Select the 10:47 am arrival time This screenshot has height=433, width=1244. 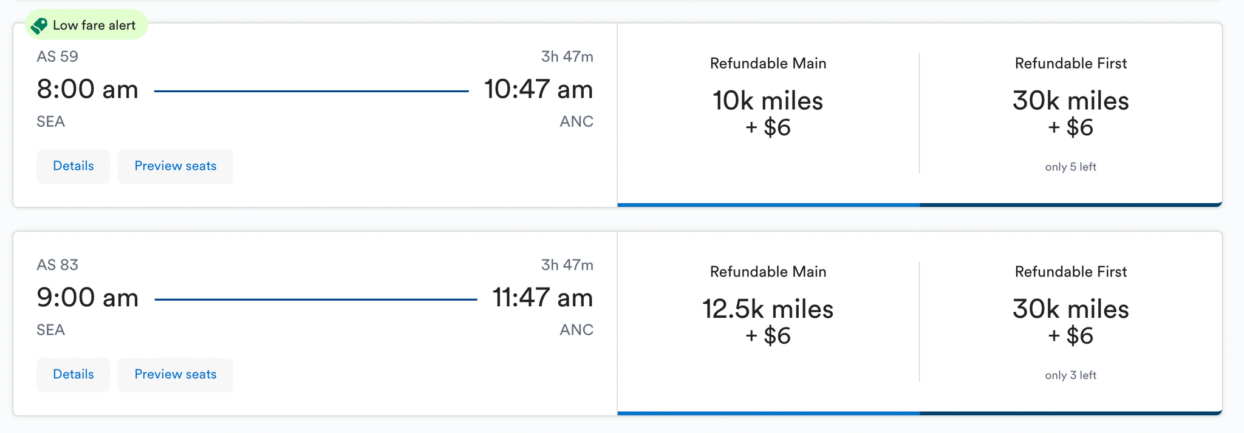(539, 89)
